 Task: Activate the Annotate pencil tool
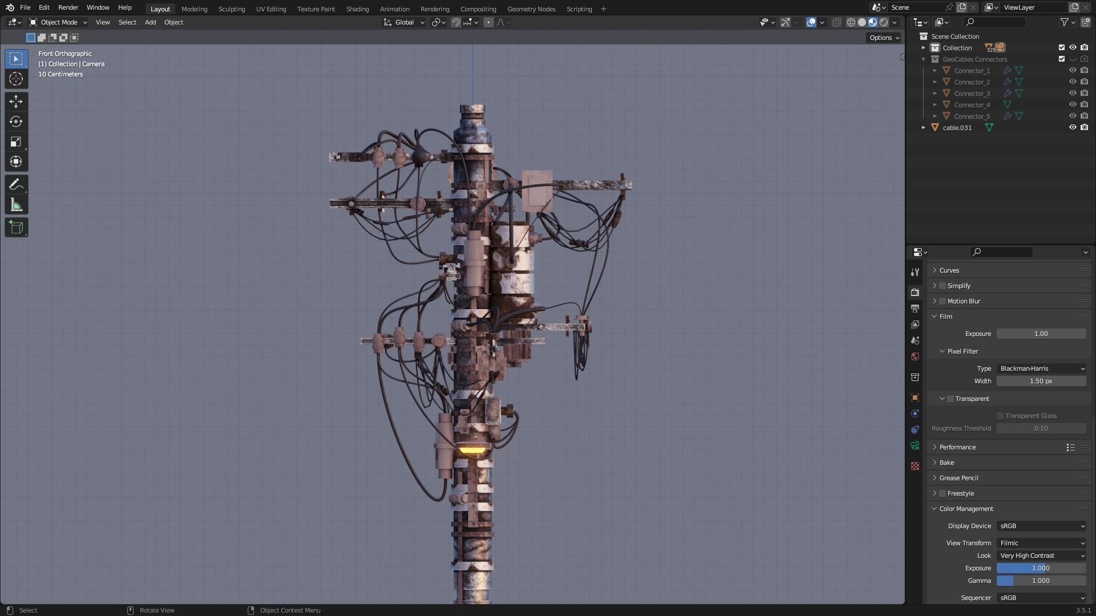click(x=16, y=184)
